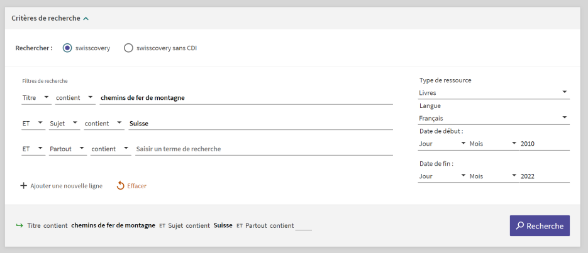This screenshot has width=588, height=253.
Task: Select swisscovery sans CDI option
Action: pos(128,48)
